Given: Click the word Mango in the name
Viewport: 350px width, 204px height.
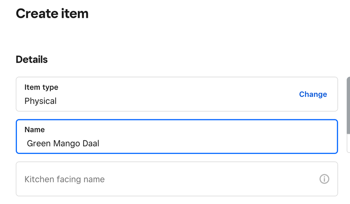Looking at the screenshot, I should click(x=66, y=143).
